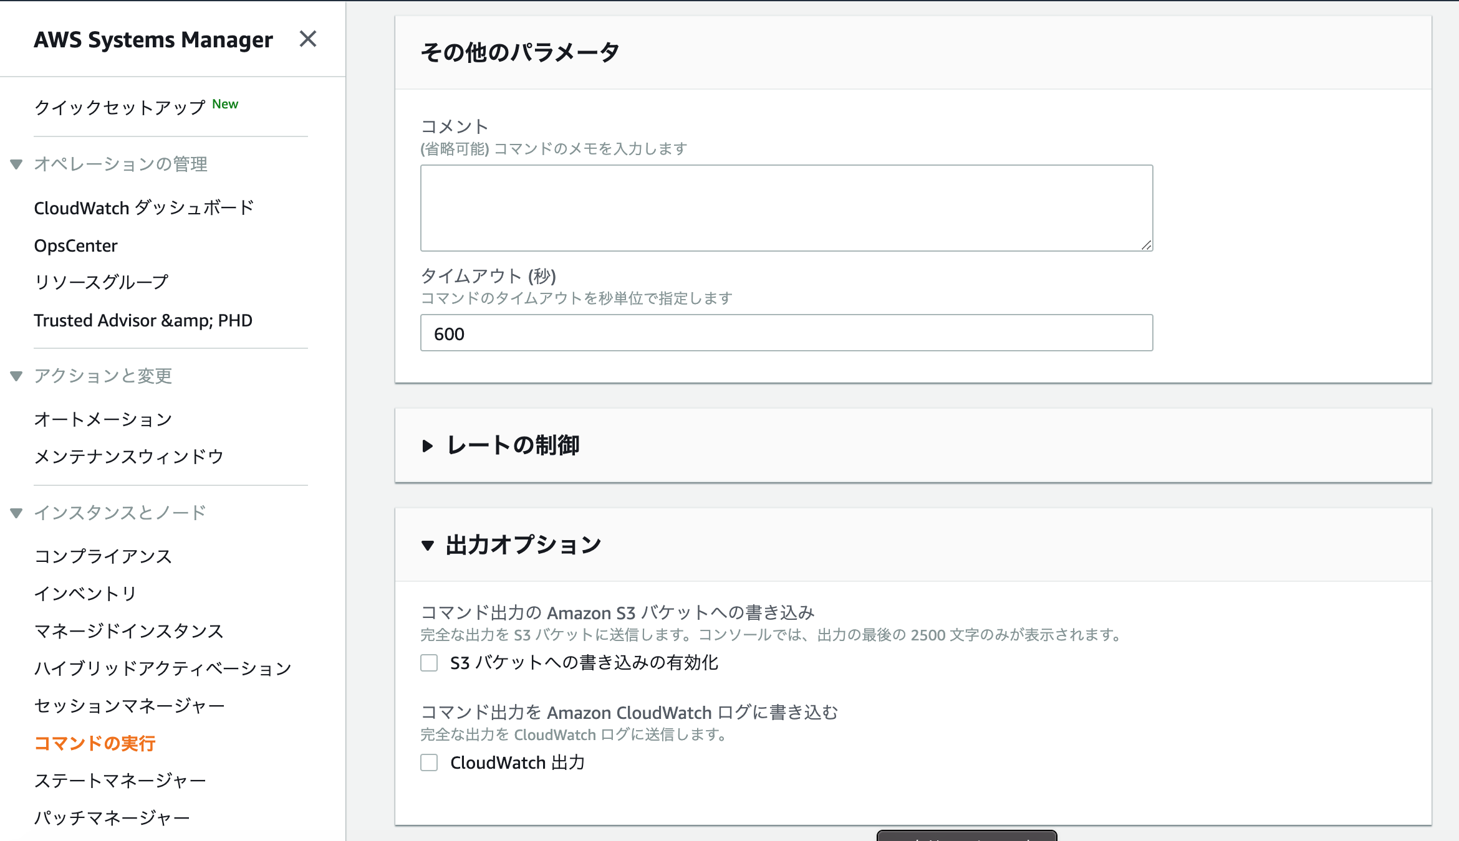The image size is (1459, 841).
Task: Collapse the オペレーションの管理 section
Action: coord(17,164)
